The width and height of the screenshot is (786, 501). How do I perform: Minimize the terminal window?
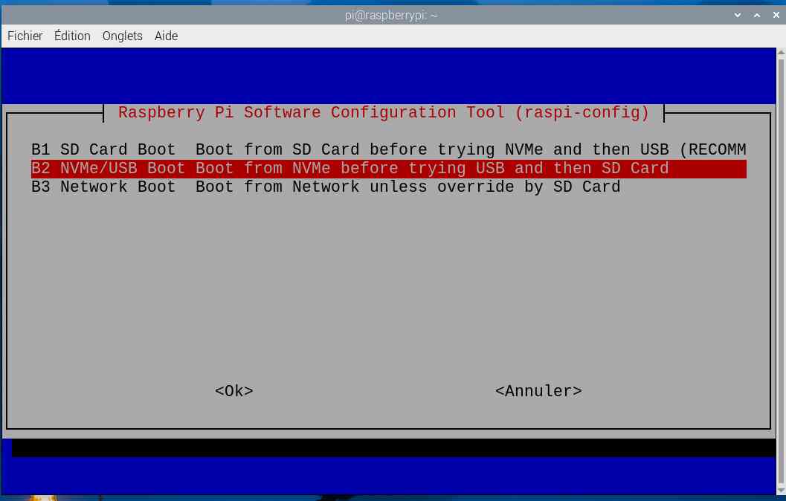[x=738, y=15]
